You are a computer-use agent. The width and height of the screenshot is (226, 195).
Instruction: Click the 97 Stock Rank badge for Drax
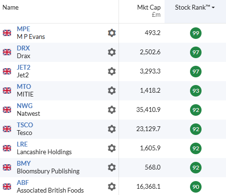[196, 52]
